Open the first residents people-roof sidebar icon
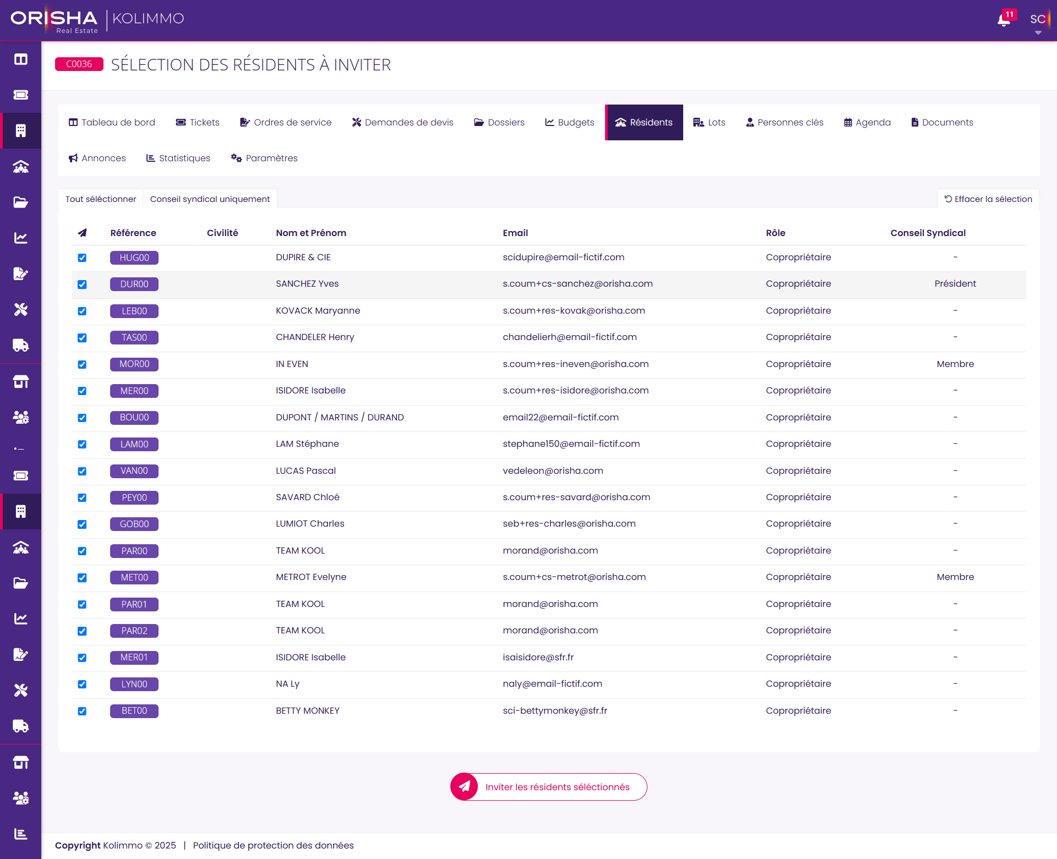 20,167
